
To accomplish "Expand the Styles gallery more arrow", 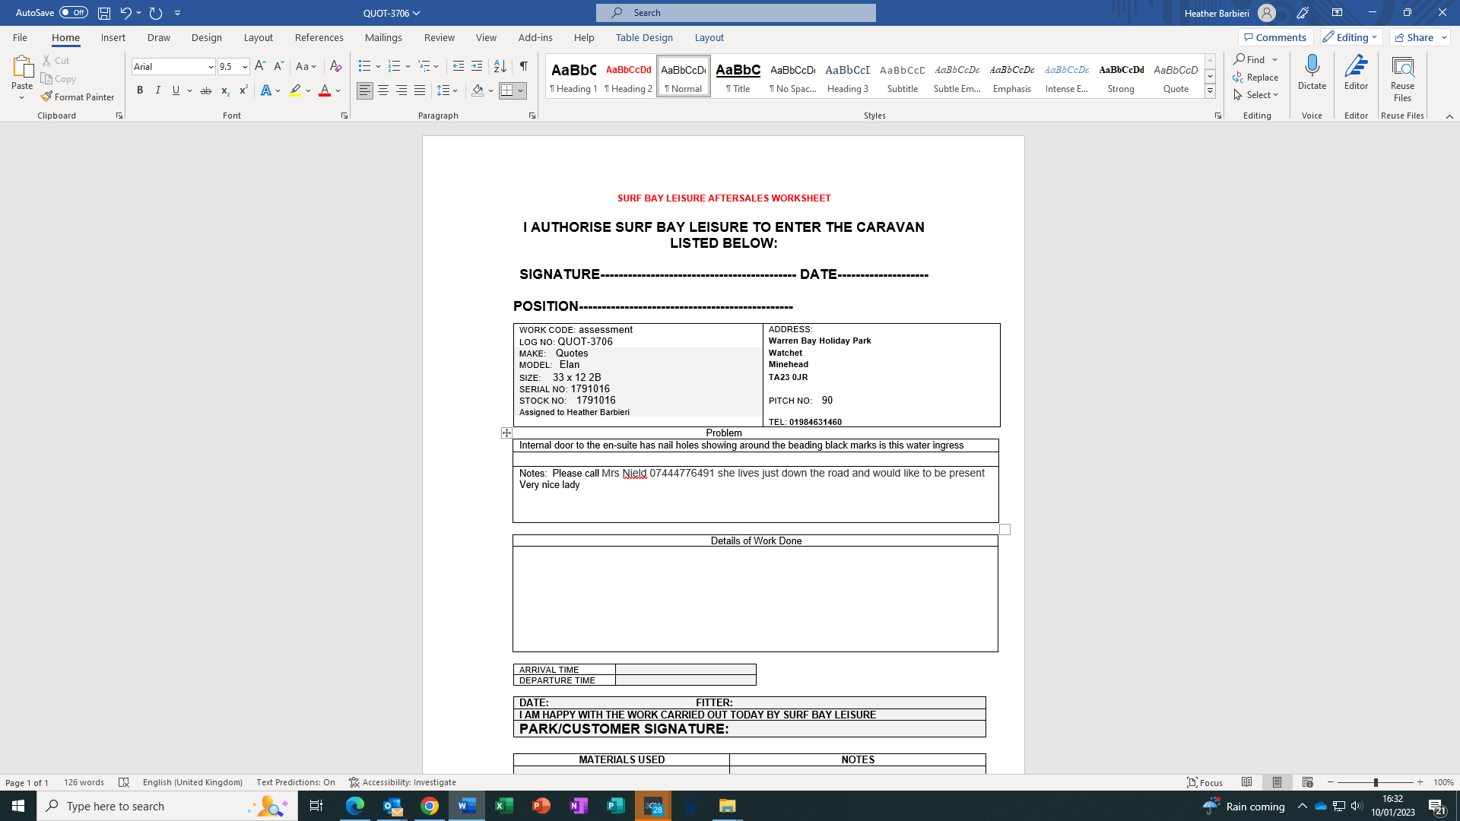I will click(x=1210, y=91).
